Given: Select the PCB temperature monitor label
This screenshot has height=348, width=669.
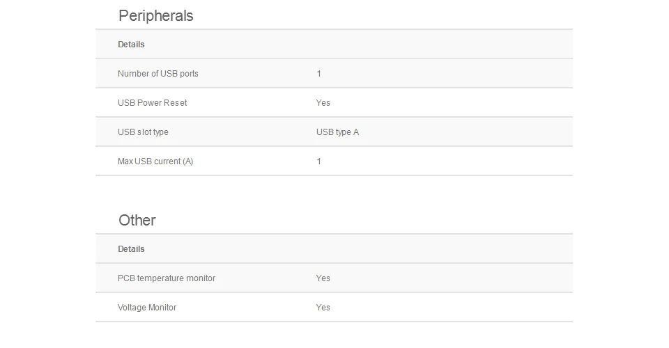Looking at the screenshot, I should coord(166,278).
